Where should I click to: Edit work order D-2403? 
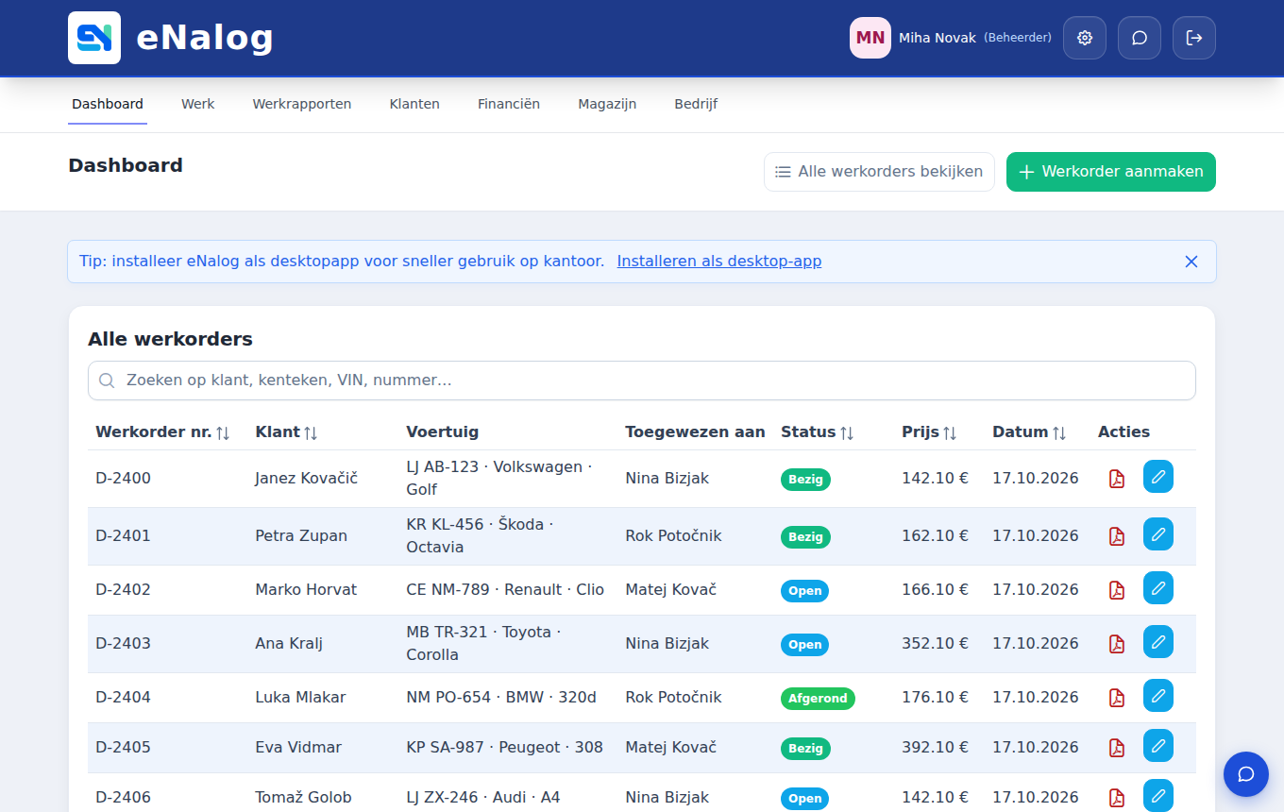(x=1158, y=642)
